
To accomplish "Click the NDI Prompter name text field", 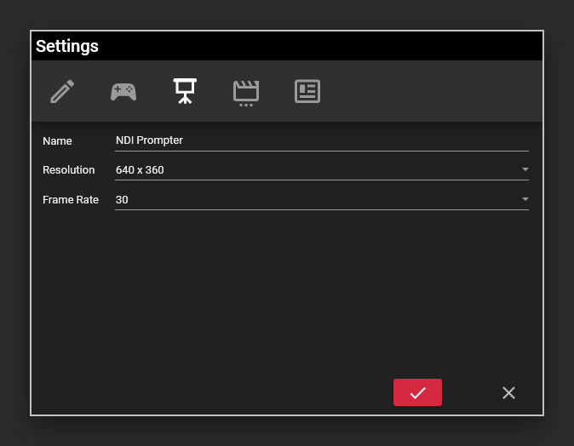I will pyautogui.click(x=321, y=140).
